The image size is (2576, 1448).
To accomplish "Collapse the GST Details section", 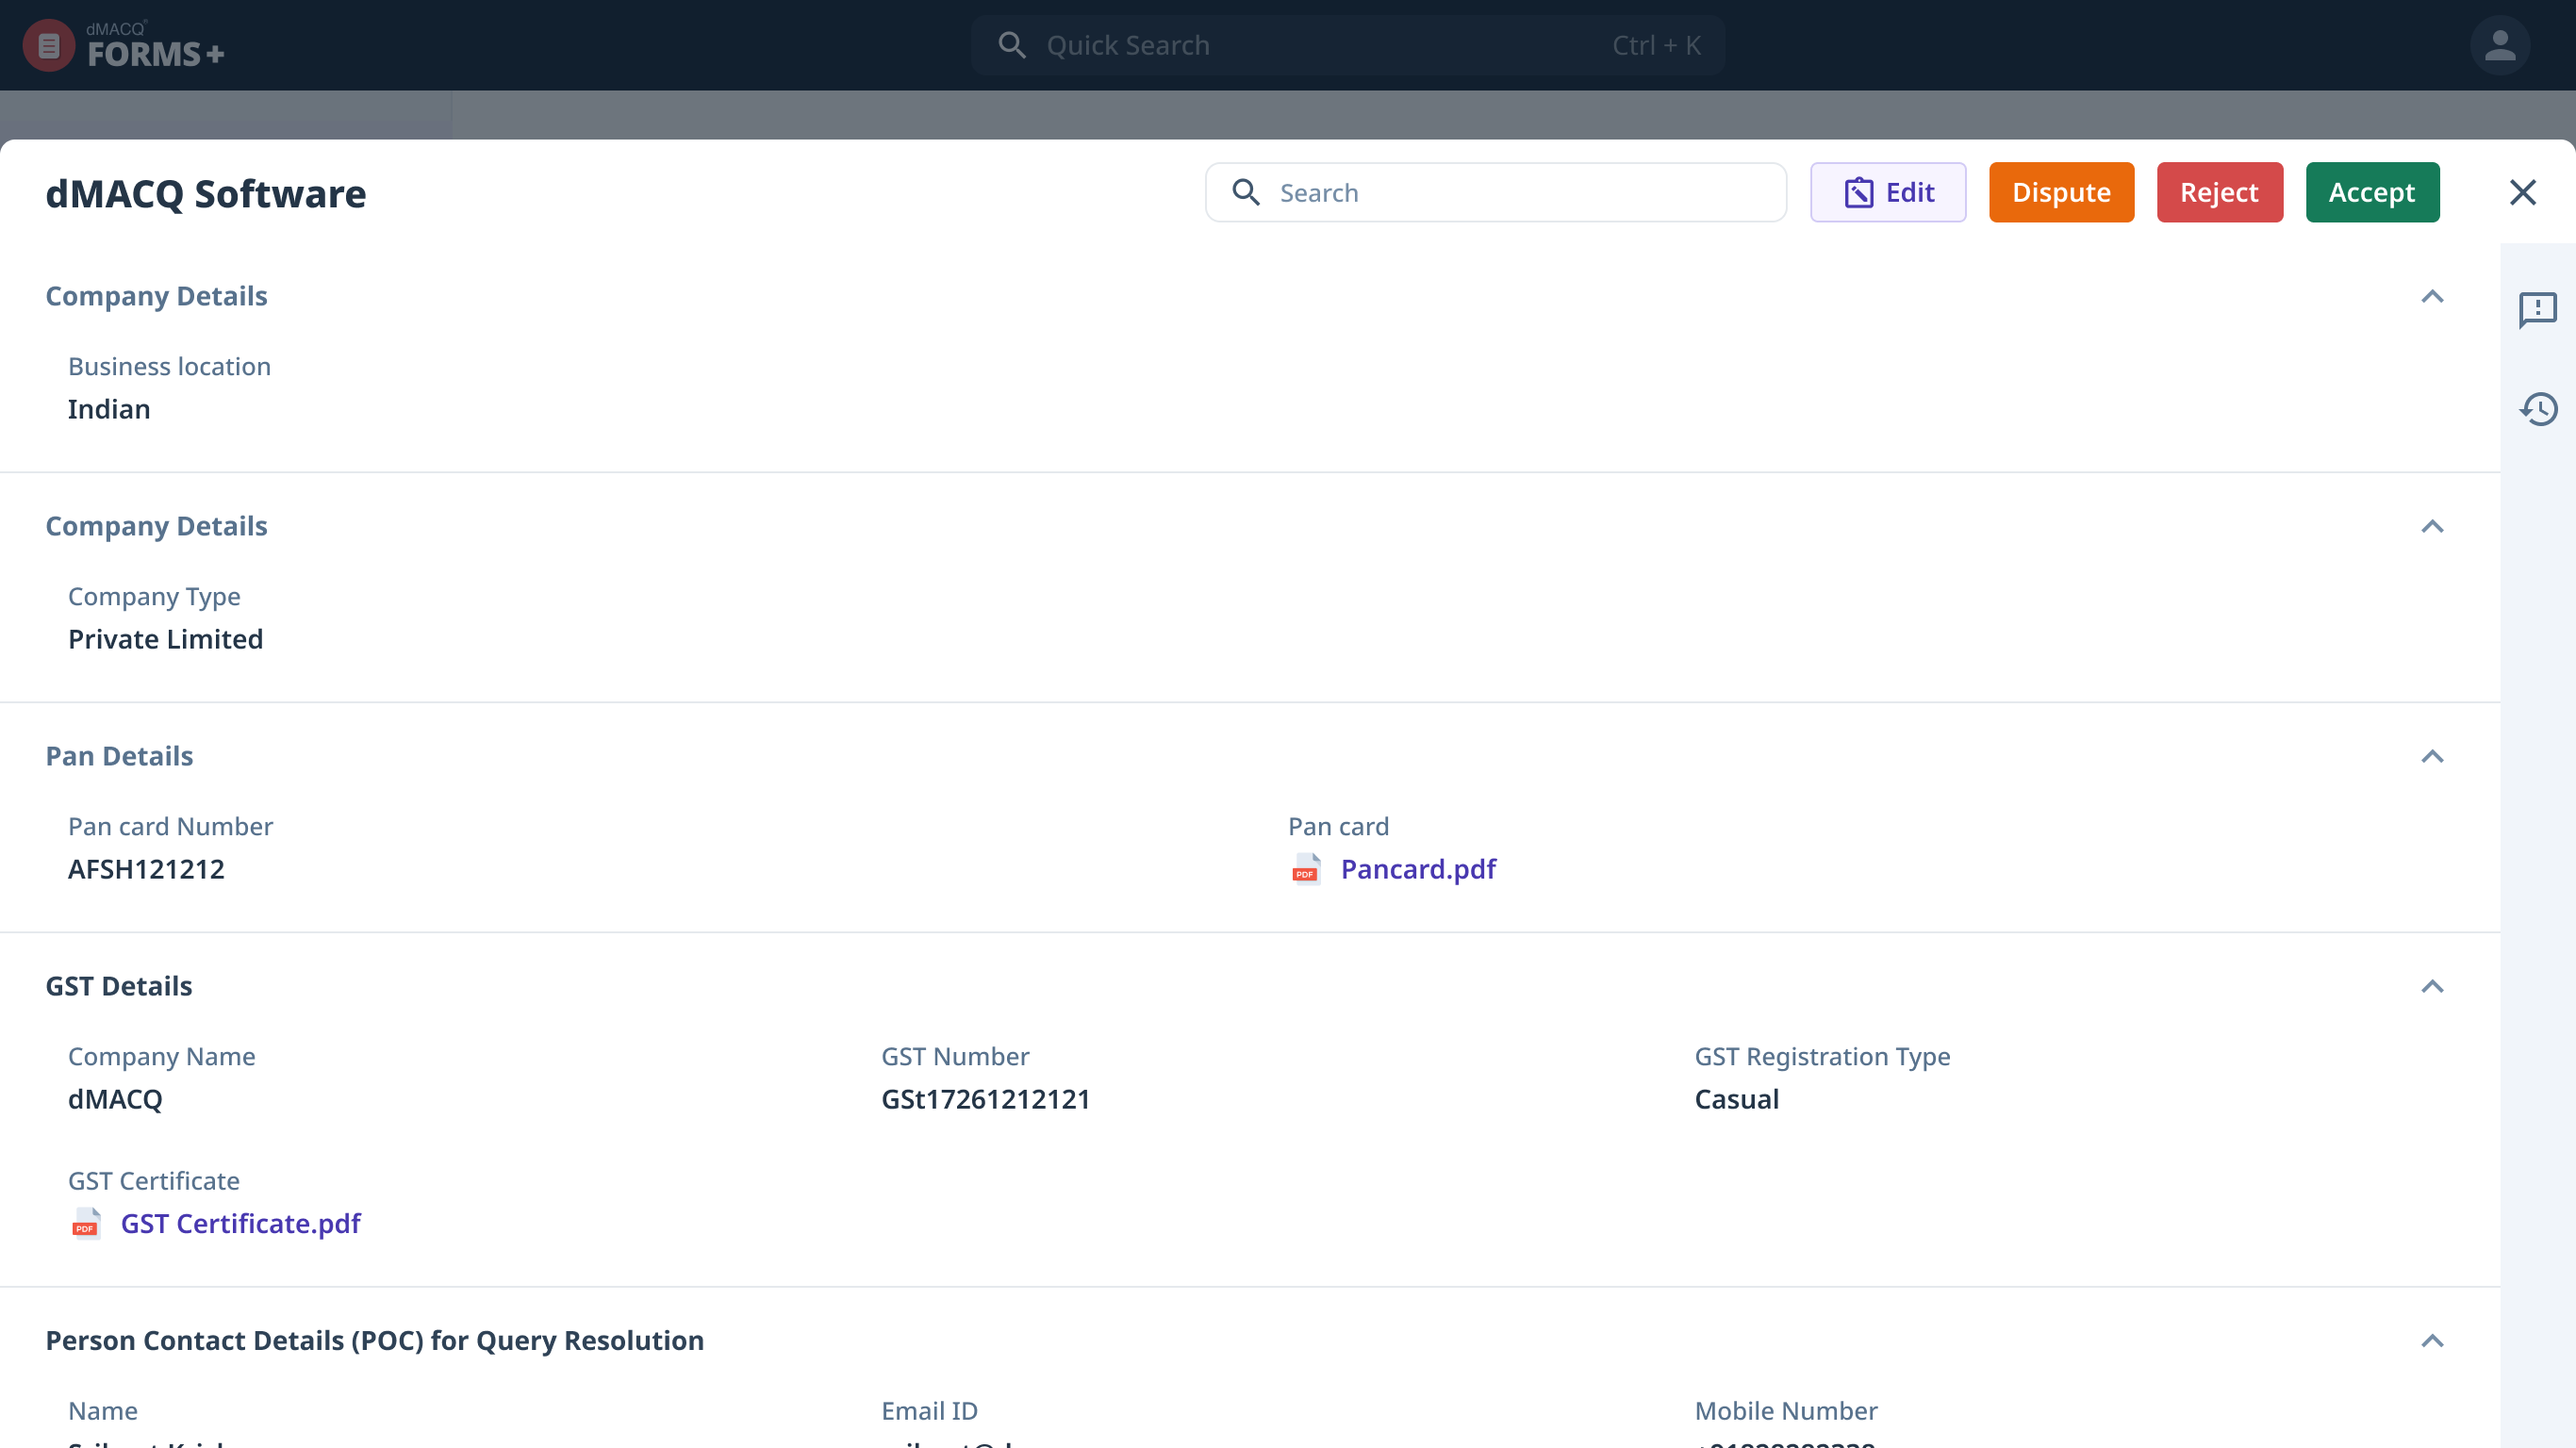I will coord(2431,986).
